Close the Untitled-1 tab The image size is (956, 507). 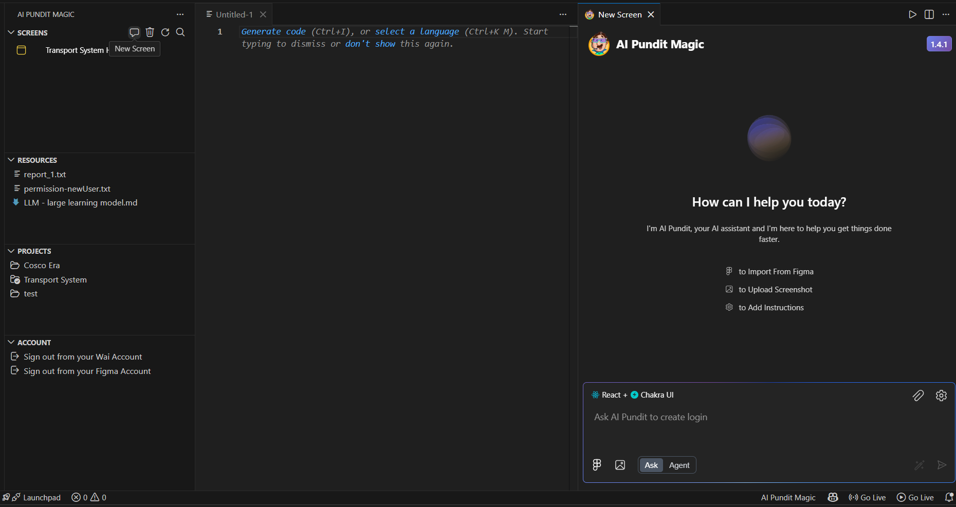263,14
